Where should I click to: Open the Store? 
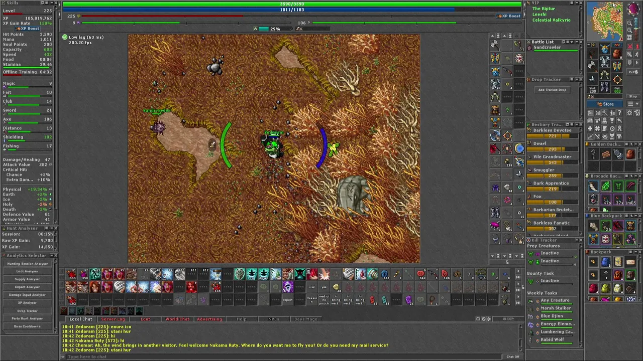tap(605, 104)
